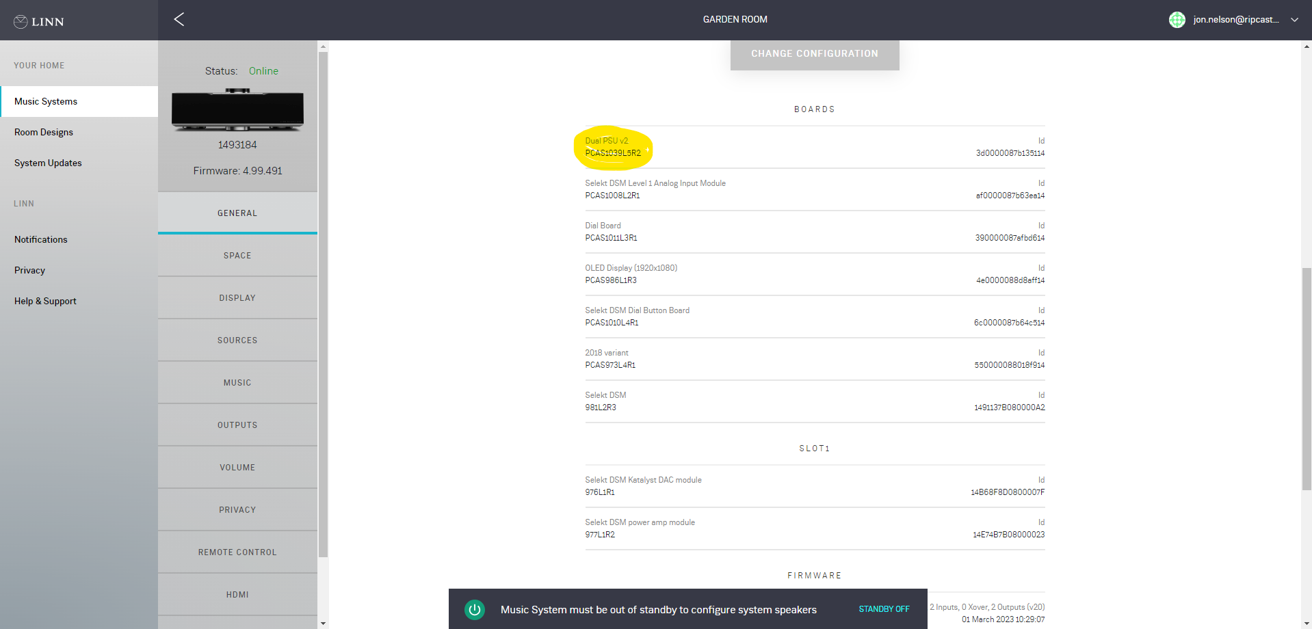Open Notifications page
This screenshot has width=1312, height=629.
point(41,239)
